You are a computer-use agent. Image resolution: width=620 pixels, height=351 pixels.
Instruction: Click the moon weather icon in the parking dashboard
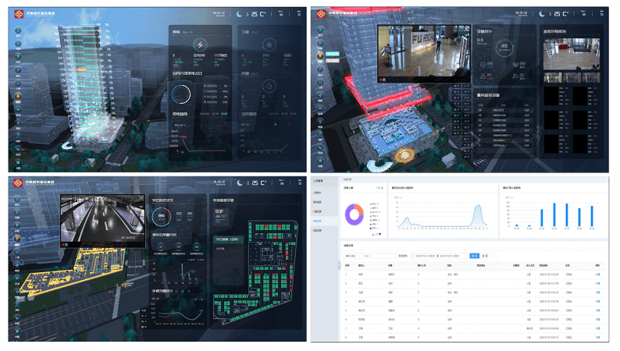[240, 183]
